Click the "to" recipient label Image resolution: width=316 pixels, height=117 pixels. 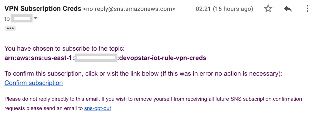(x=7, y=19)
